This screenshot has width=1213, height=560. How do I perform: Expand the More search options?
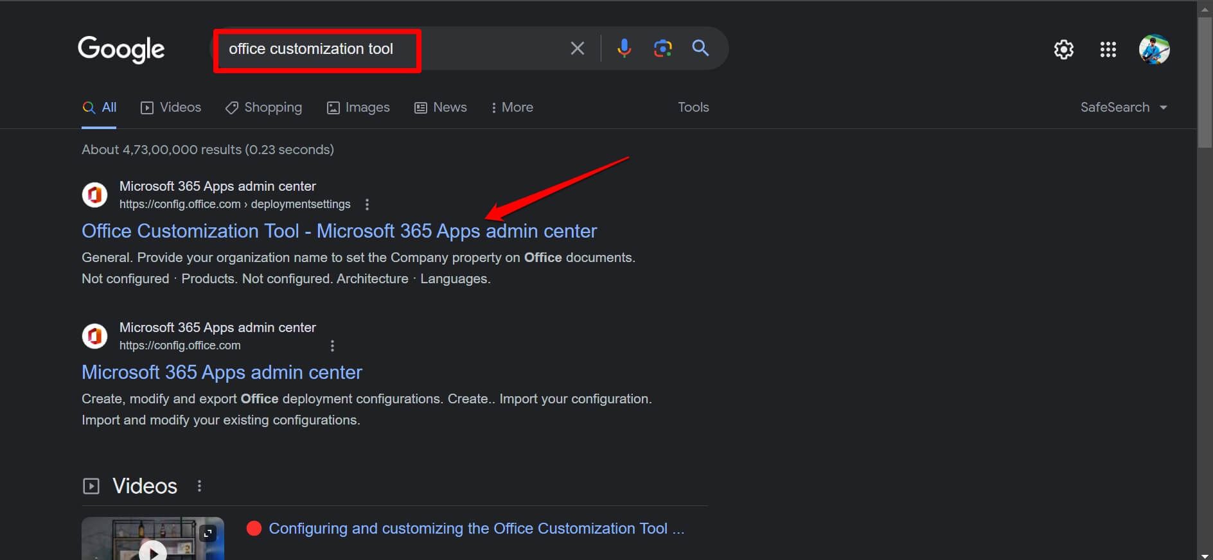(512, 107)
